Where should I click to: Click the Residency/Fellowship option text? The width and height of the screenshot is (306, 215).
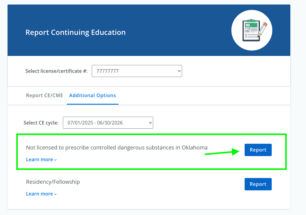(x=53, y=182)
